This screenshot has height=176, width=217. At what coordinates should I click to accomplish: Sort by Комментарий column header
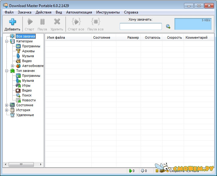coord(199,37)
